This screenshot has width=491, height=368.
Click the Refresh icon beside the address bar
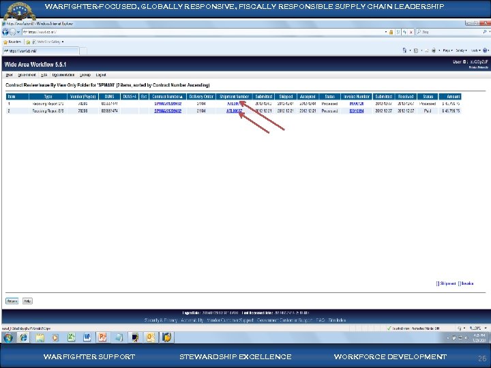pos(404,32)
